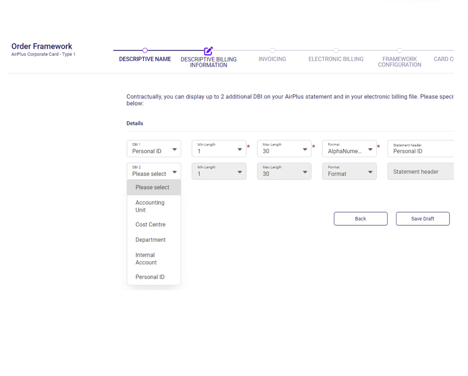This screenshot has width=468, height=376.
Task: Click the second row Statement header field
Action: coord(421,172)
